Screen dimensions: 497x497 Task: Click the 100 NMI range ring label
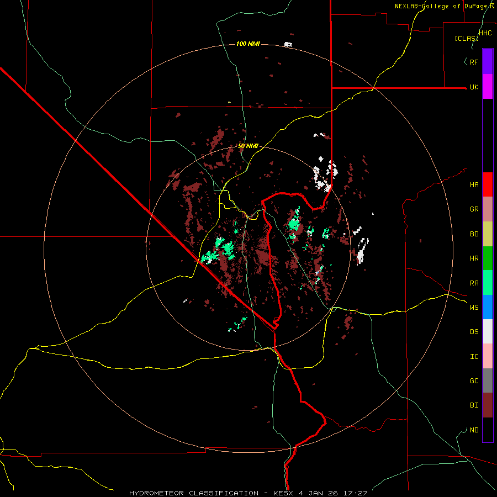[x=248, y=44]
